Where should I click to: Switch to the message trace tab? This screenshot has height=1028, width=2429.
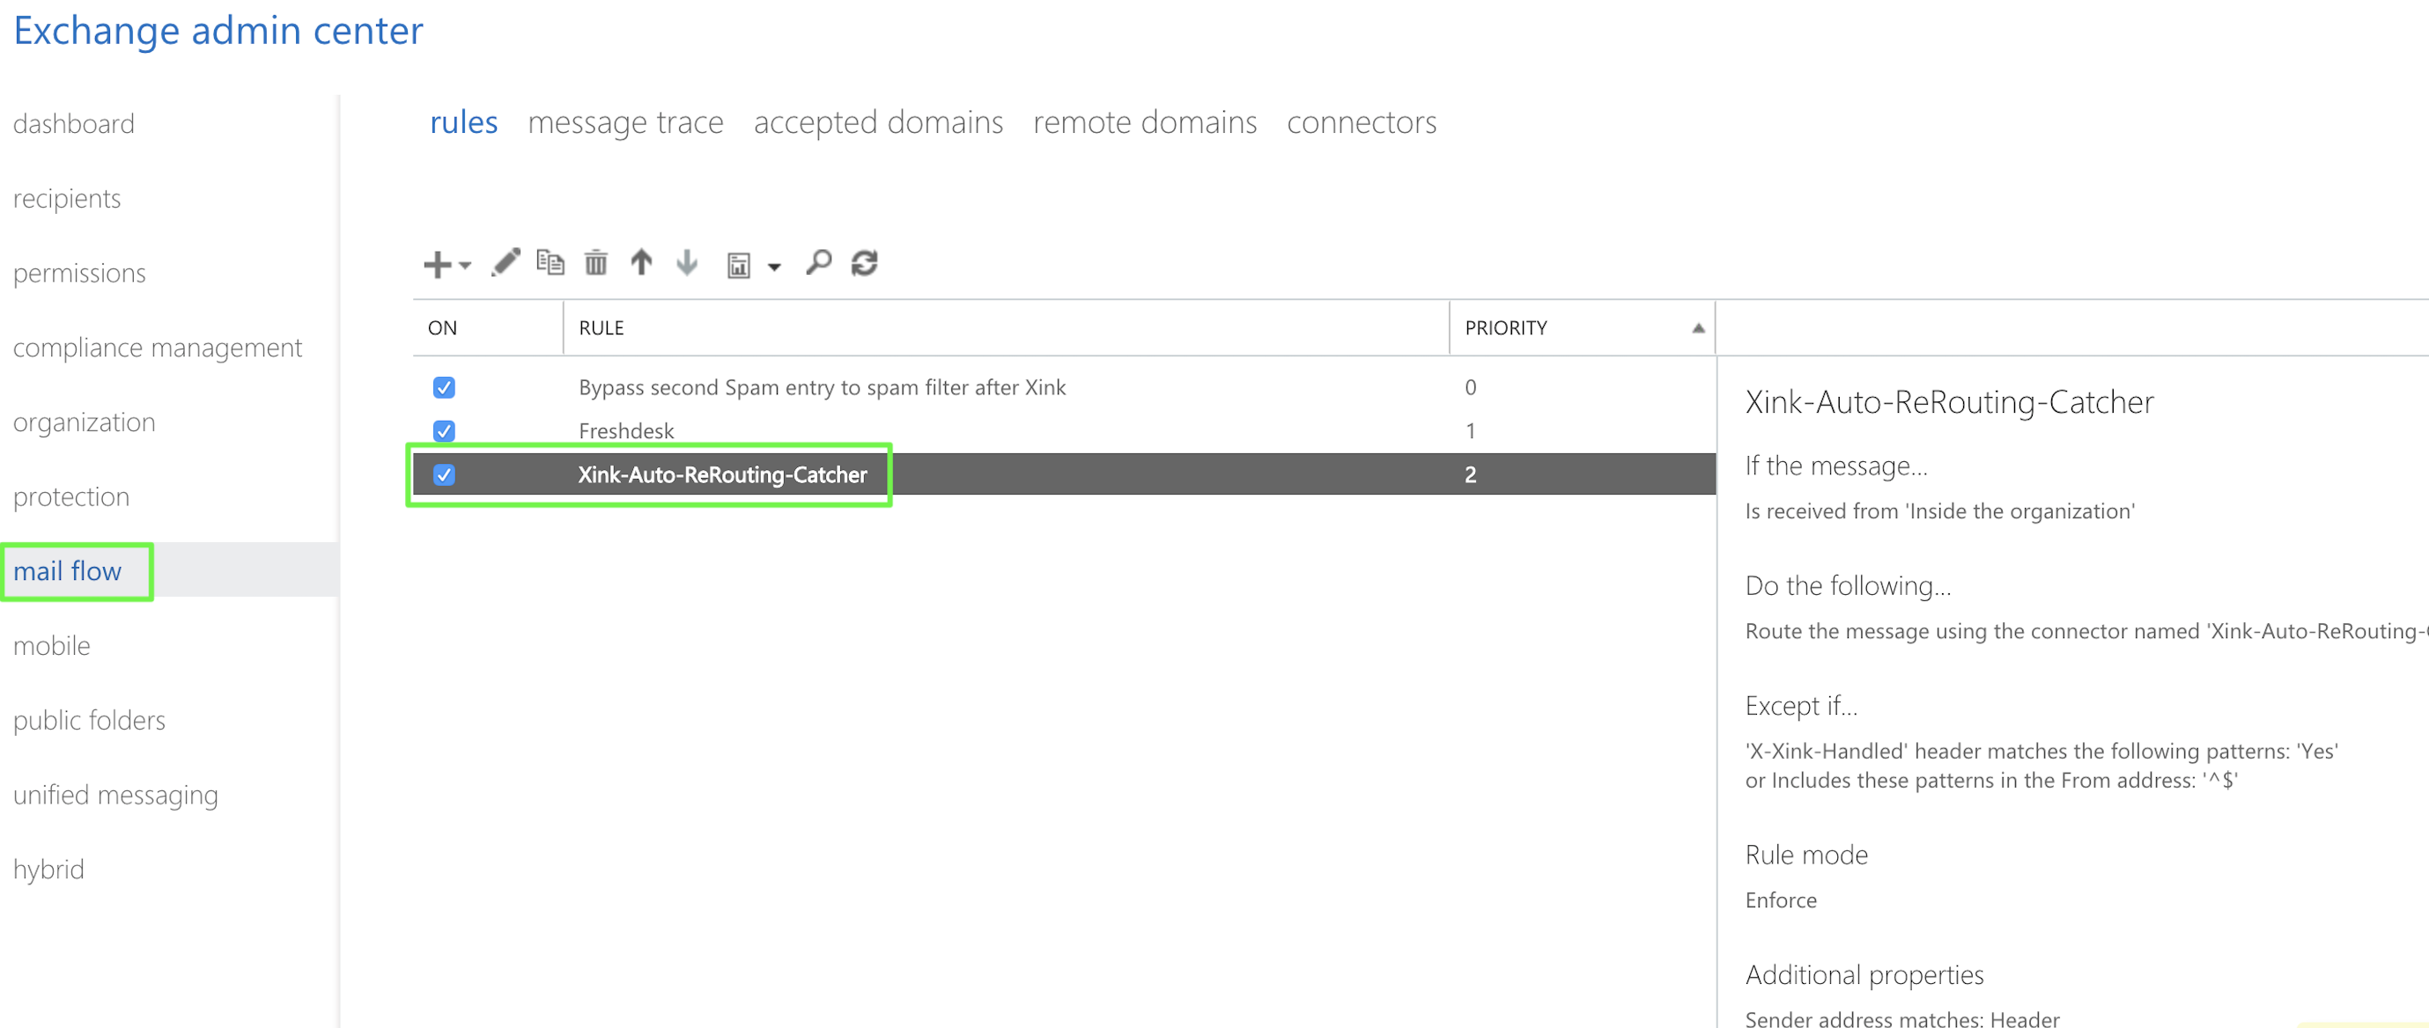(x=625, y=122)
